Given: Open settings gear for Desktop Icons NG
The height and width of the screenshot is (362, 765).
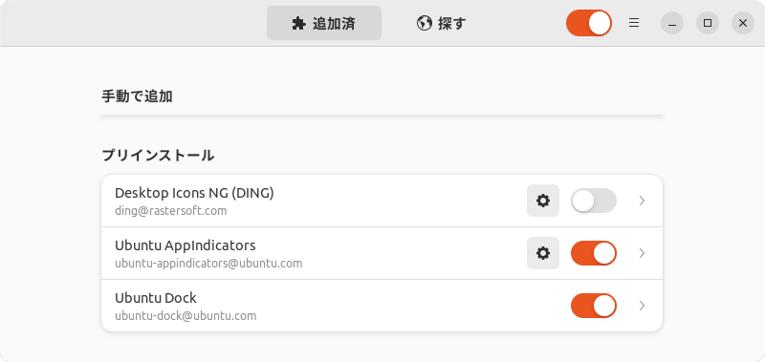Looking at the screenshot, I should coord(542,201).
